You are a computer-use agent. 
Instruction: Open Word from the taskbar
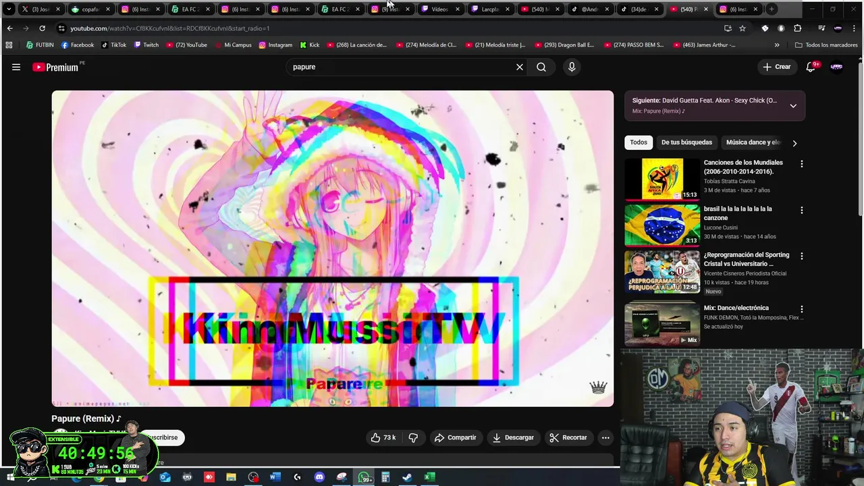[275, 477]
